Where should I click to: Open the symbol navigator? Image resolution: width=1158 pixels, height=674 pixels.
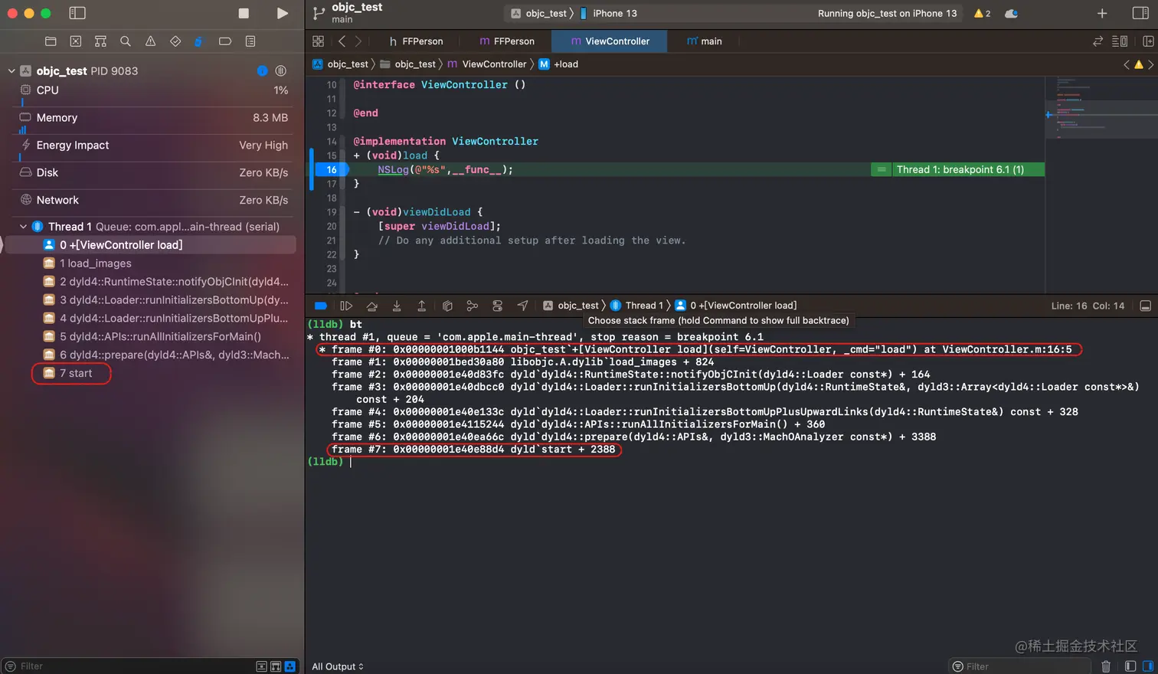pos(100,41)
